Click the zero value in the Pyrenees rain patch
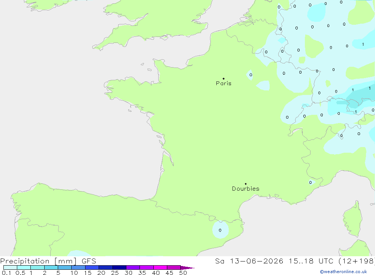 (220, 230)
